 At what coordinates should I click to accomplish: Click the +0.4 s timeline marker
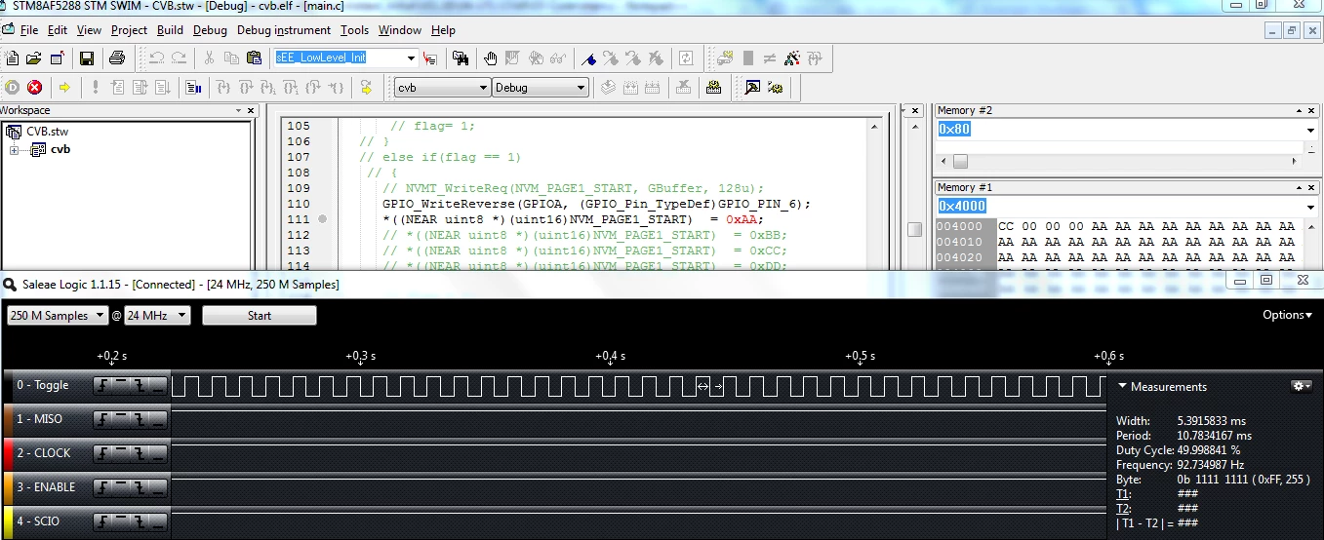[610, 357]
